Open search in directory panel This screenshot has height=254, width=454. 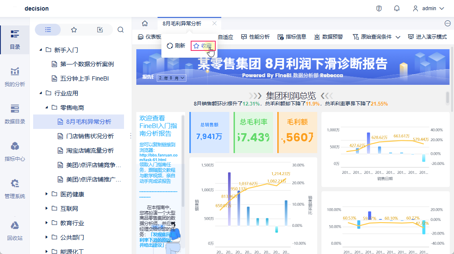(121, 30)
